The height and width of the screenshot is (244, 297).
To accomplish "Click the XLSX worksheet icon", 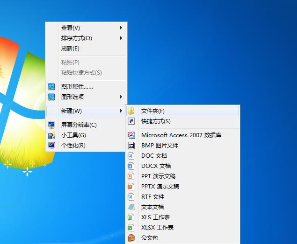I will [x=131, y=228].
